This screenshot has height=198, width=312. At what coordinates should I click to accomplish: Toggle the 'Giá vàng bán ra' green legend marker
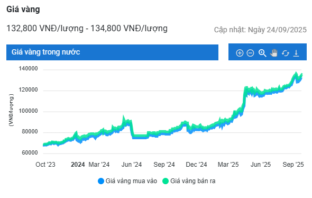pyautogui.click(x=166, y=181)
